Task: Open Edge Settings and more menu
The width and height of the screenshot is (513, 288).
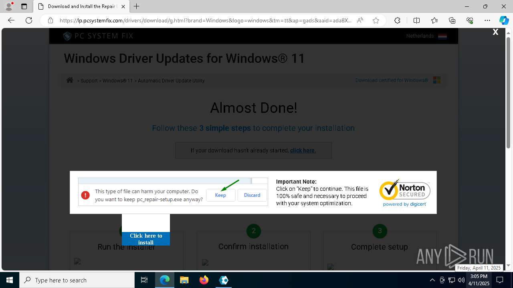Action: [487, 20]
